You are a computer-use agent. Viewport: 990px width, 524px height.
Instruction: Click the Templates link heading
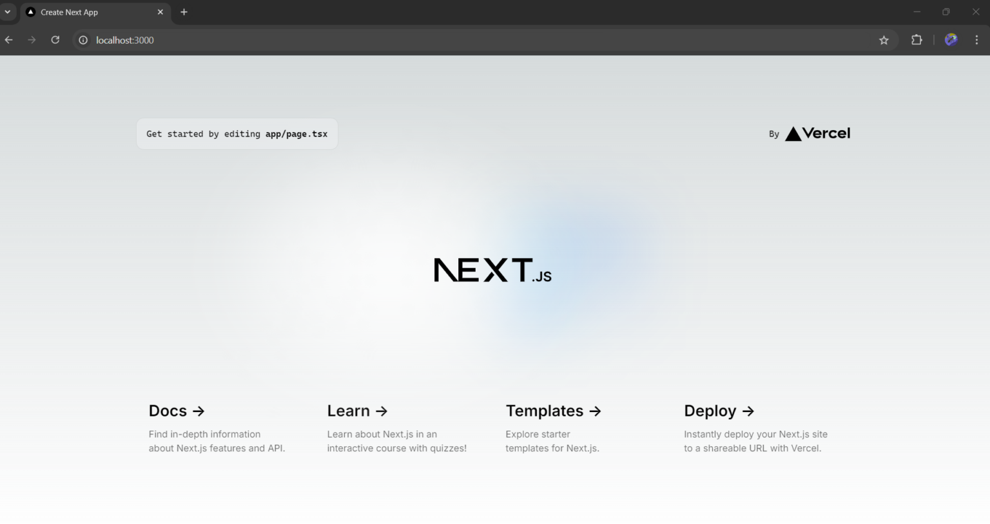(545, 411)
